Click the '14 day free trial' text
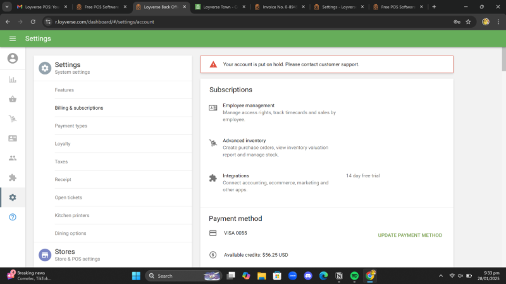Image resolution: width=506 pixels, height=284 pixels. click(x=362, y=176)
